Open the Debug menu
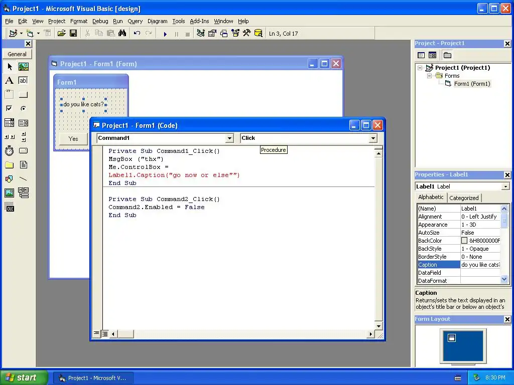 tap(100, 21)
